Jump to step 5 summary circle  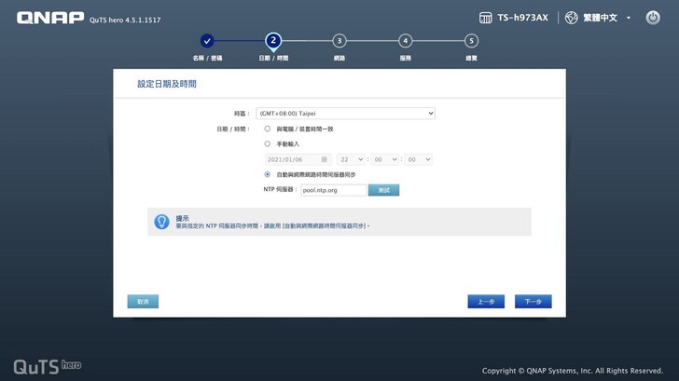(471, 41)
